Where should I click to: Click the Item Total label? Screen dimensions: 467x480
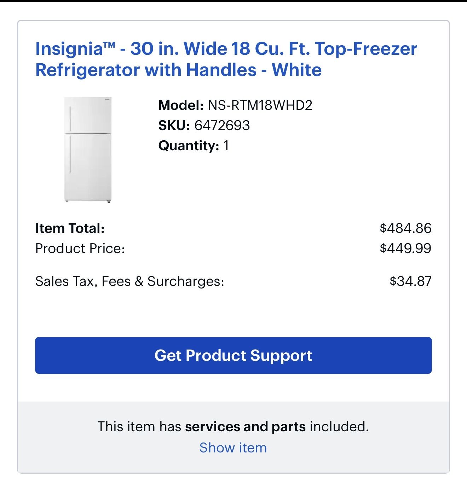70,228
